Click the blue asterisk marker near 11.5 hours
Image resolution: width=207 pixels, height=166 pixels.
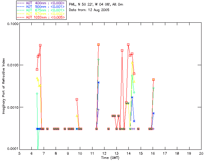(x=98, y=82)
